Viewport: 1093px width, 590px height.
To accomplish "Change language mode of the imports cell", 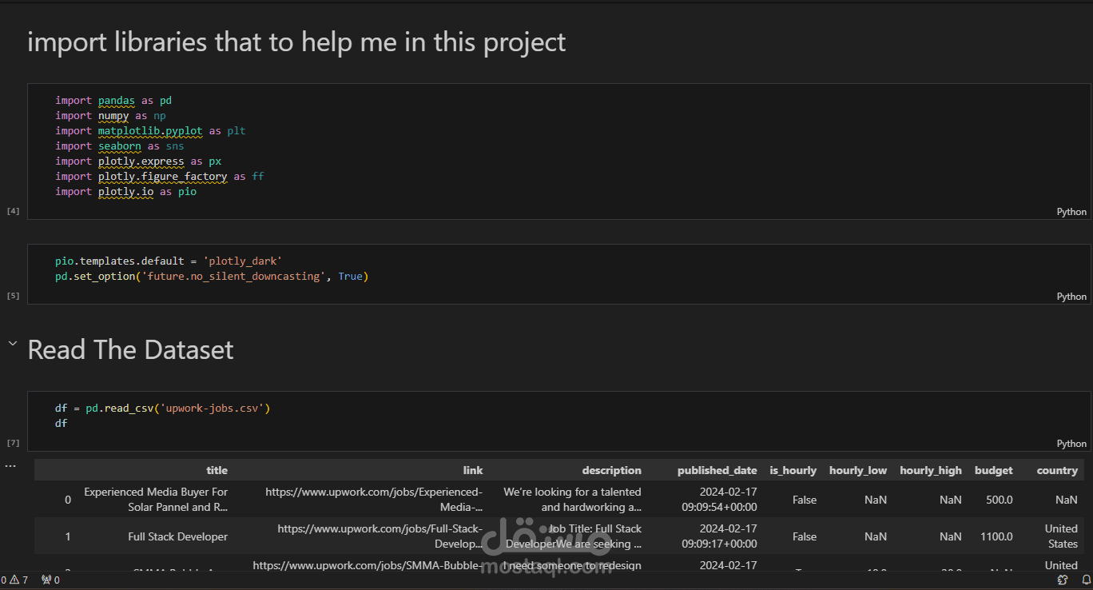I will tap(1071, 212).
